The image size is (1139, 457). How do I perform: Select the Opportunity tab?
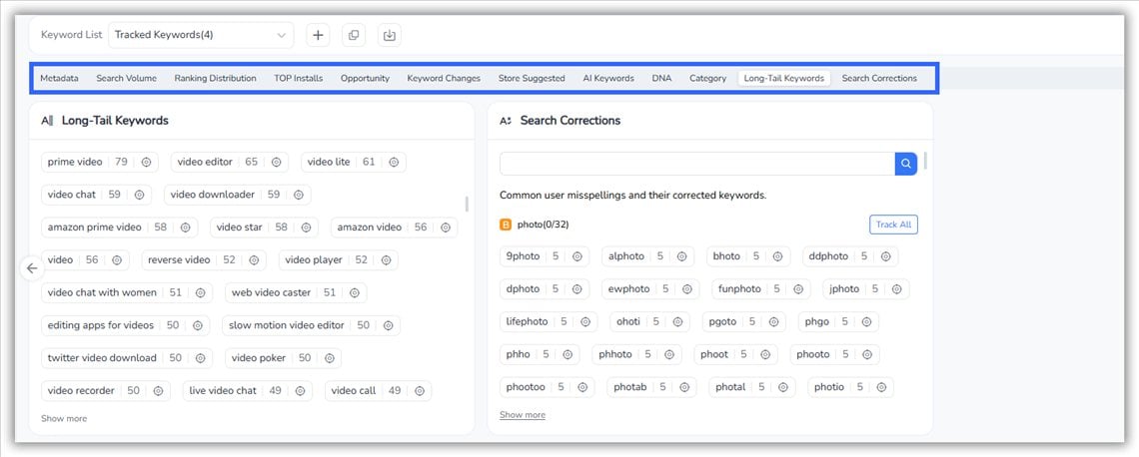click(366, 79)
